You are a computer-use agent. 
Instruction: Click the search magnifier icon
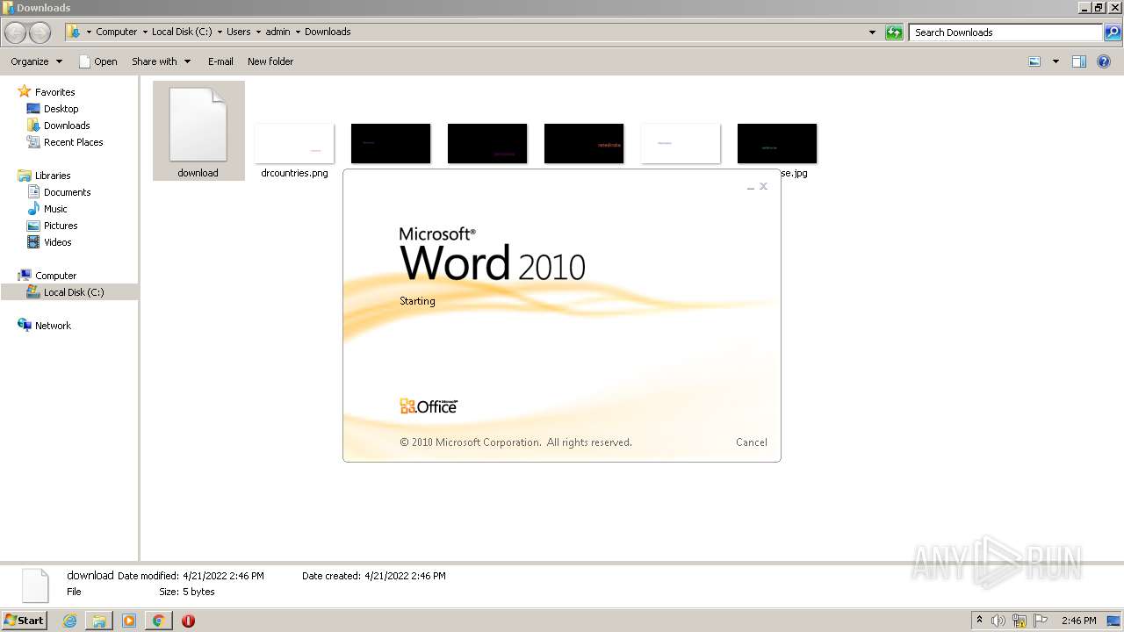[1113, 32]
